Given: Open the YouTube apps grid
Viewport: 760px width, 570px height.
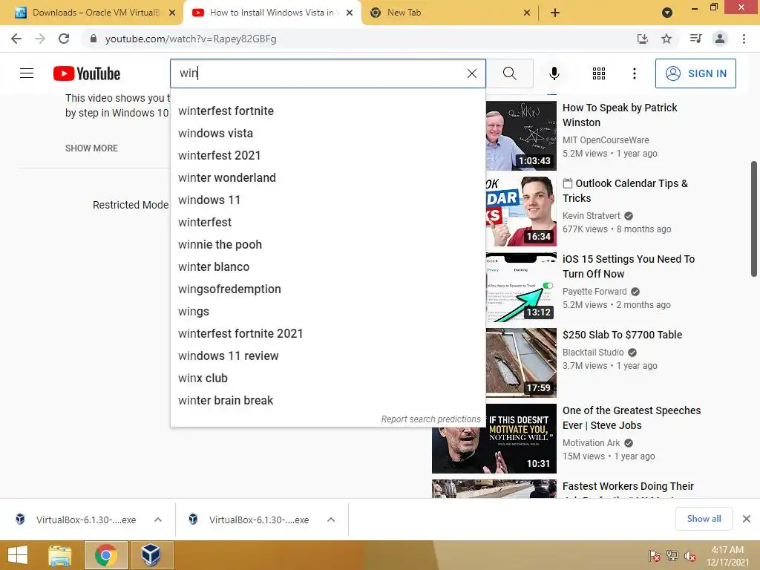Looking at the screenshot, I should point(599,73).
